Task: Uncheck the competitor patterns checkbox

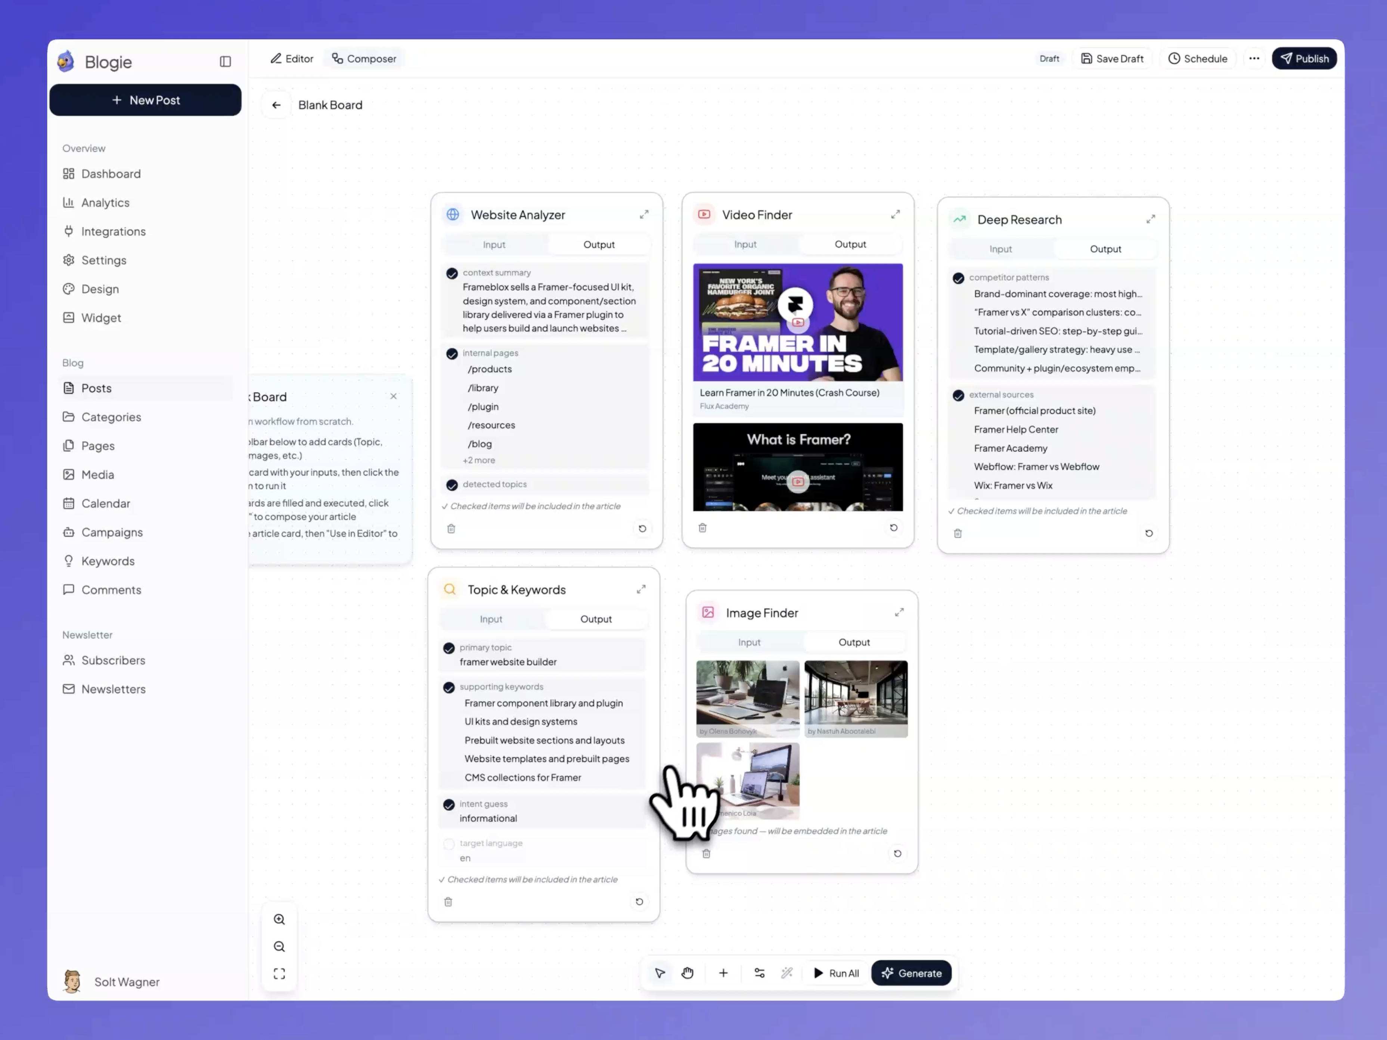Action: pos(958,278)
